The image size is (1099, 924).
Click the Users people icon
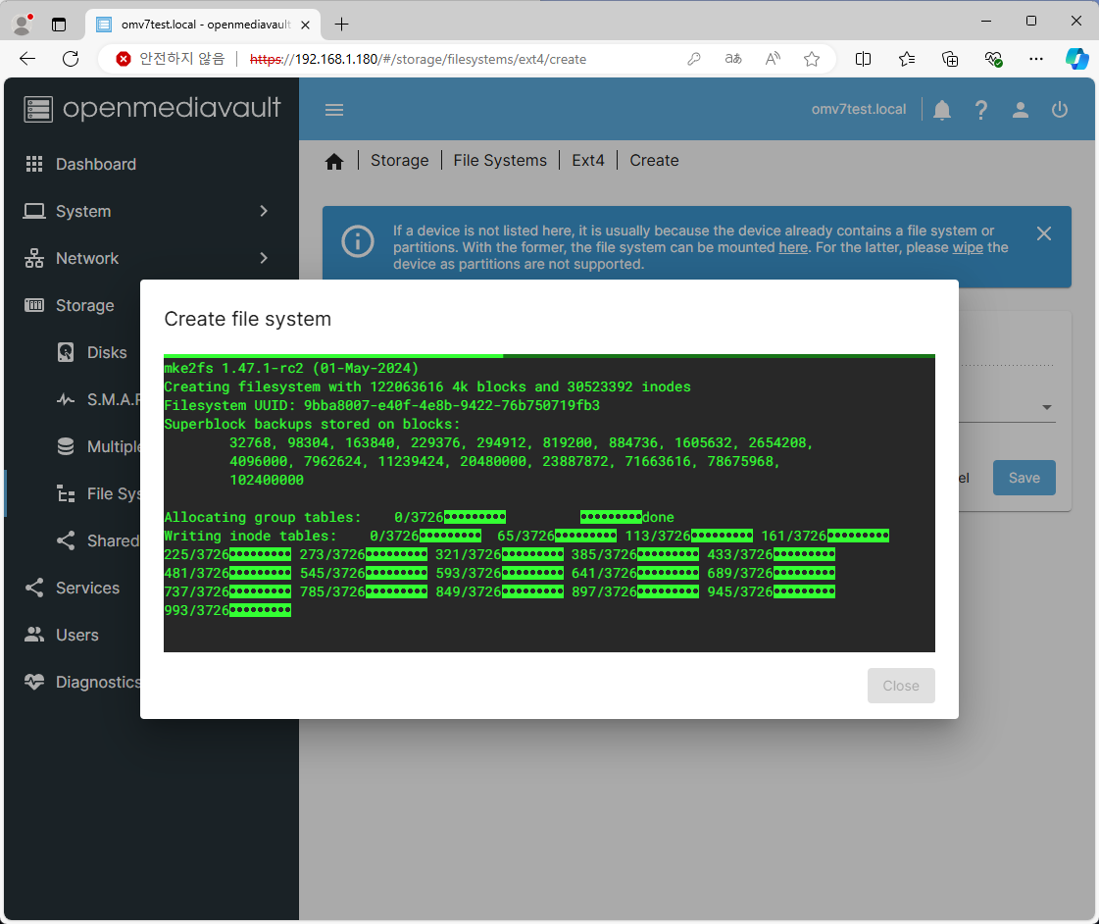(34, 635)
